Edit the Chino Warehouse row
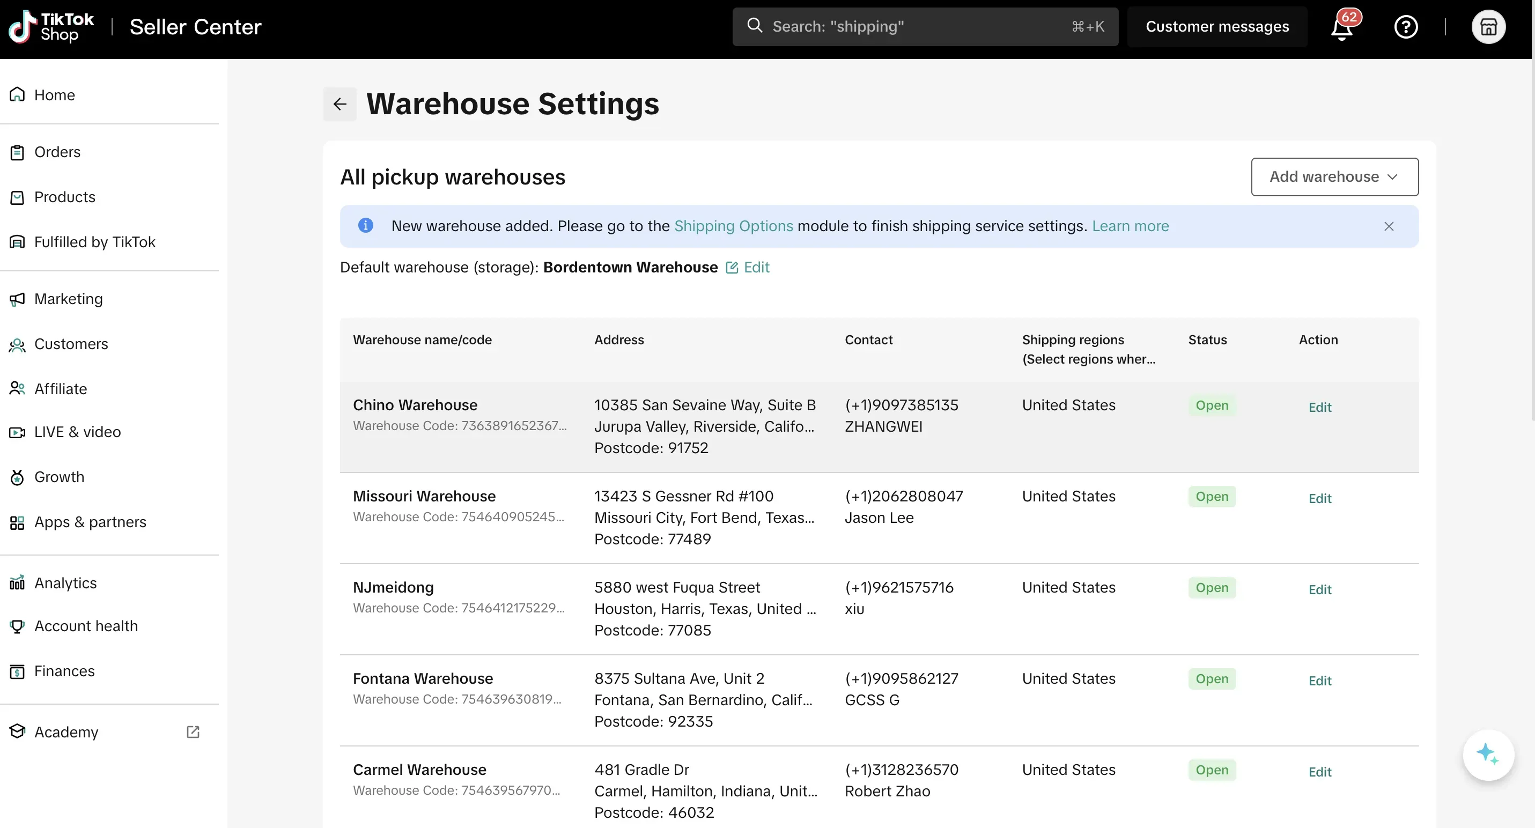This screenshot has height=828, width=1535. 1319,408
